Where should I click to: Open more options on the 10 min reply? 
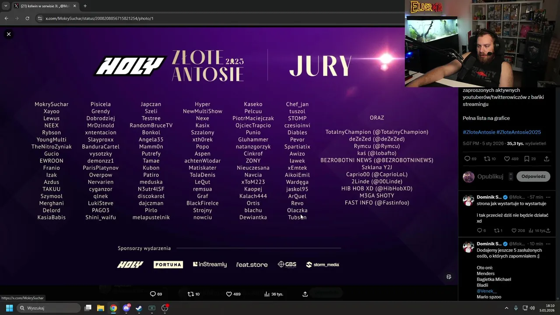548,244
